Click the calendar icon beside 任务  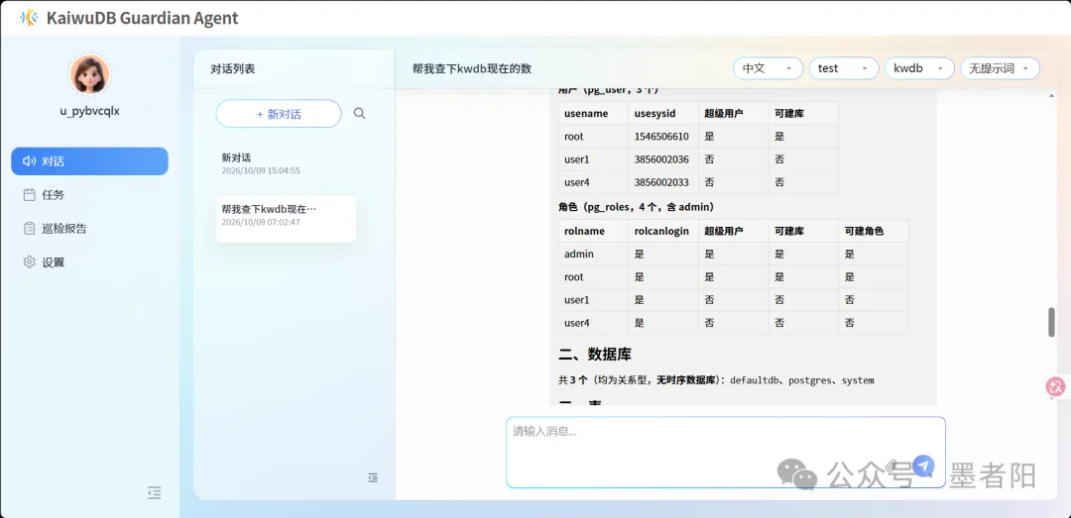pos(29,194)
